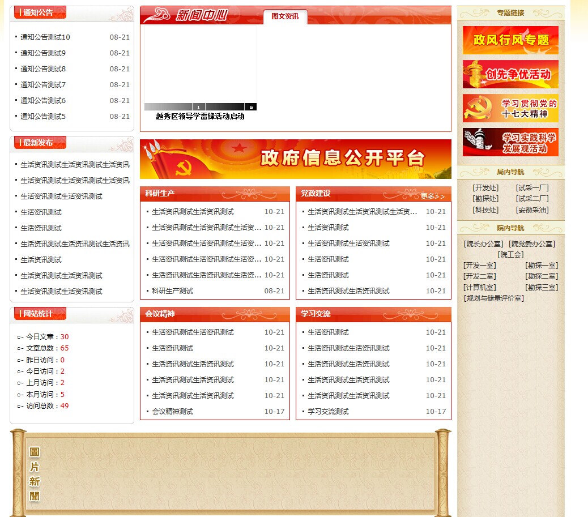Click the news slideshow image area
The image size is (588, 517).
pyautogui.click(x=200, y=64)
